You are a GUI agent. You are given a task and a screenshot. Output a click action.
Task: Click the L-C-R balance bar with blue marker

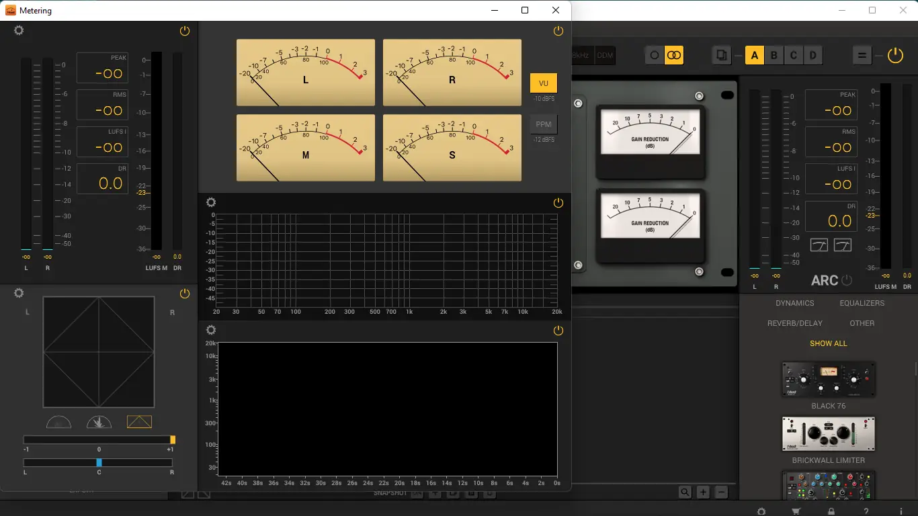click(98, 462)
